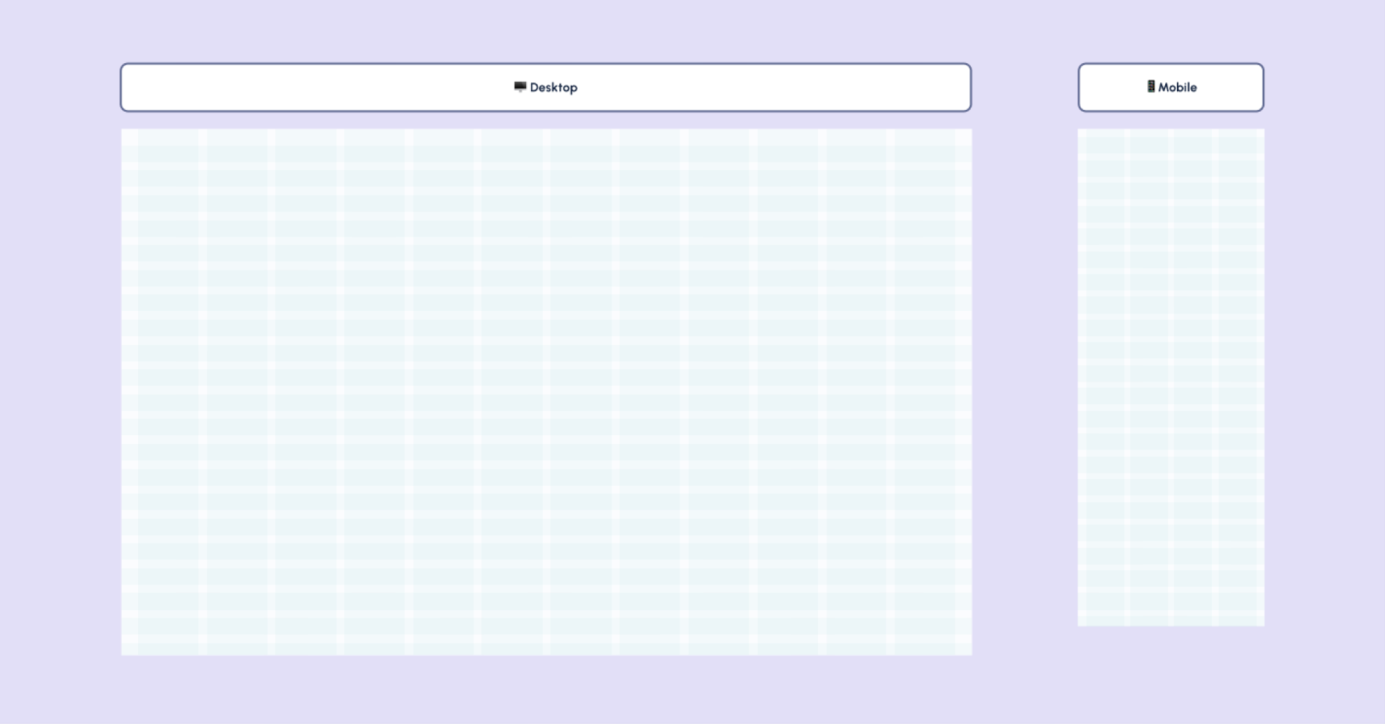Select the last column of desktop grid
The image size is (1385, 724).
(925, 391)
